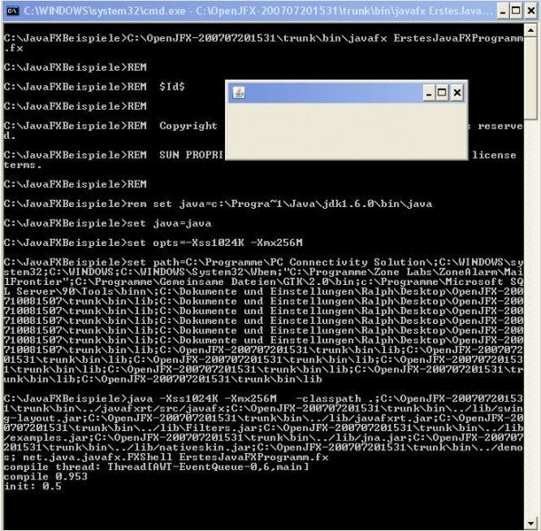Click inside the empty Java window content
541x531 pixels.
(347, 131)
